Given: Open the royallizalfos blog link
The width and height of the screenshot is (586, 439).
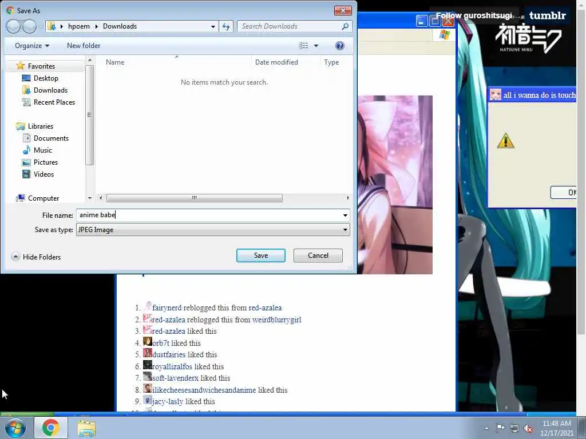Looking at the screenshot, I should [172, 366].
